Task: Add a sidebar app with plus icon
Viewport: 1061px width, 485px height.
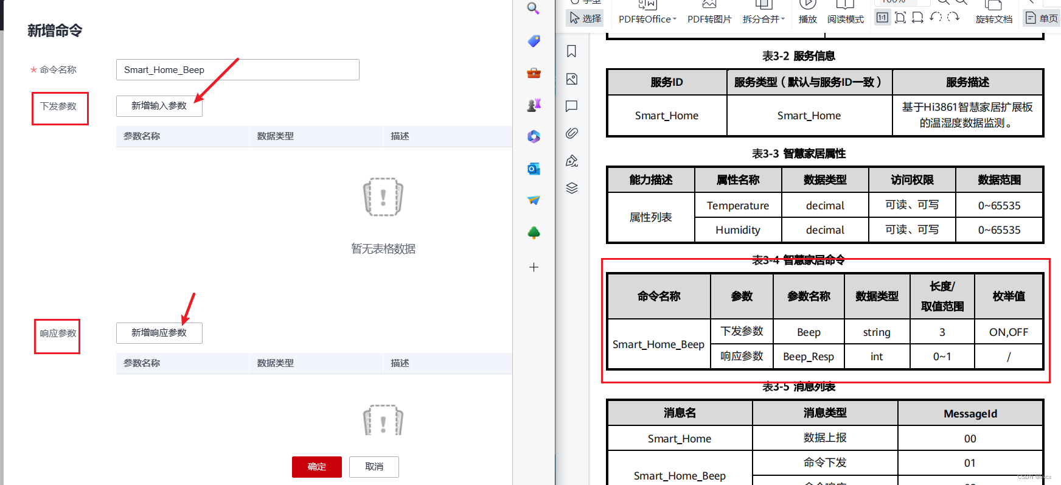Action: (x=534, y=267)
